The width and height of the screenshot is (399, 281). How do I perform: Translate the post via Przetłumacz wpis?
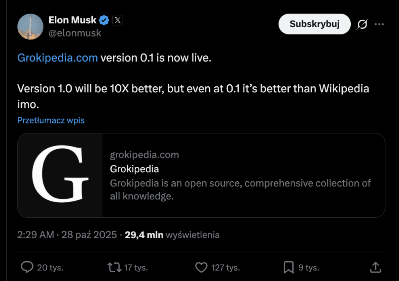51,120
